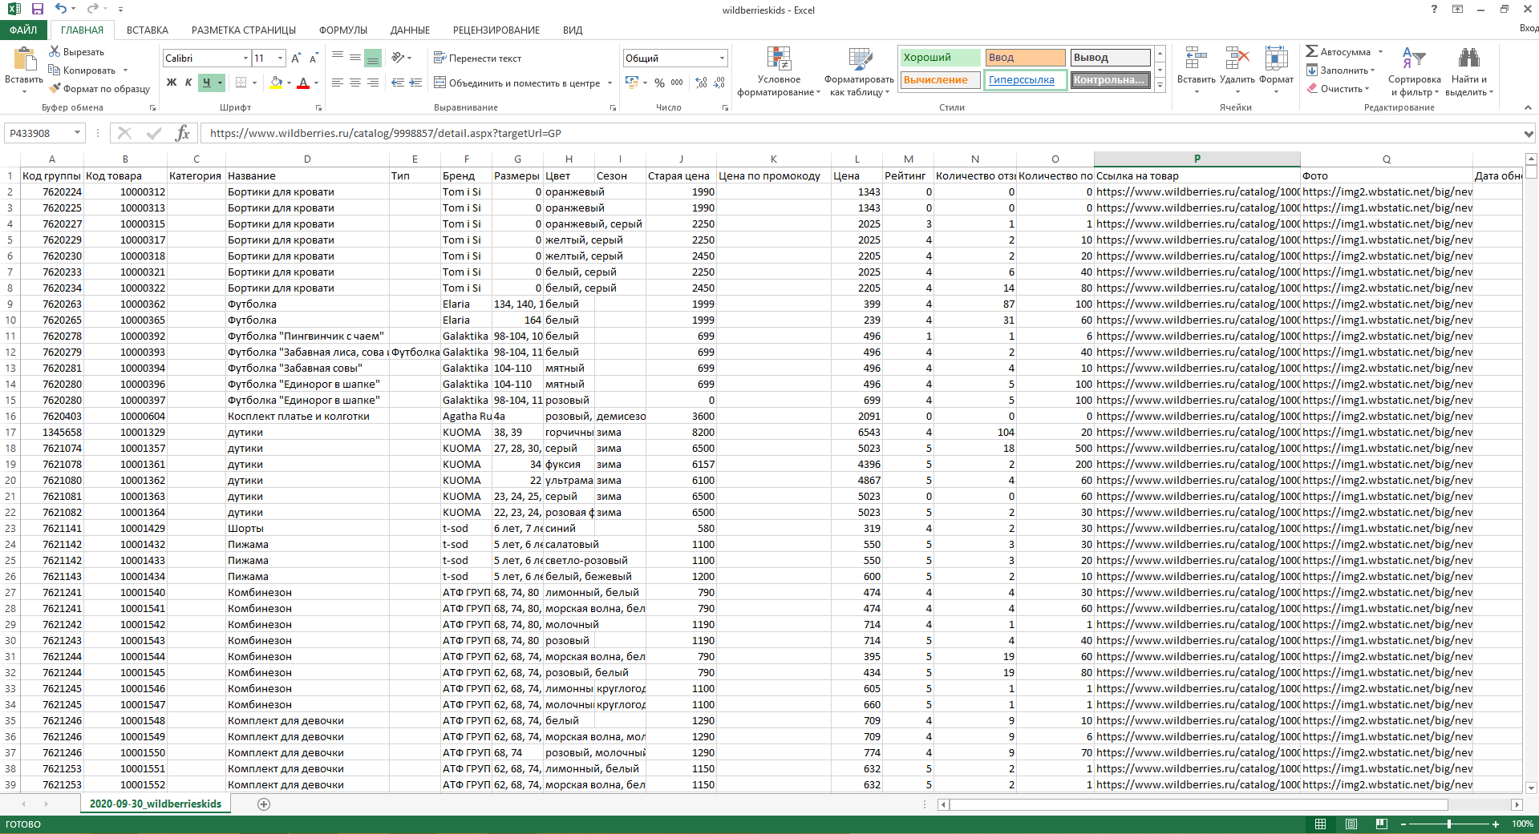Click the increase indent icon

click(415, 83)
